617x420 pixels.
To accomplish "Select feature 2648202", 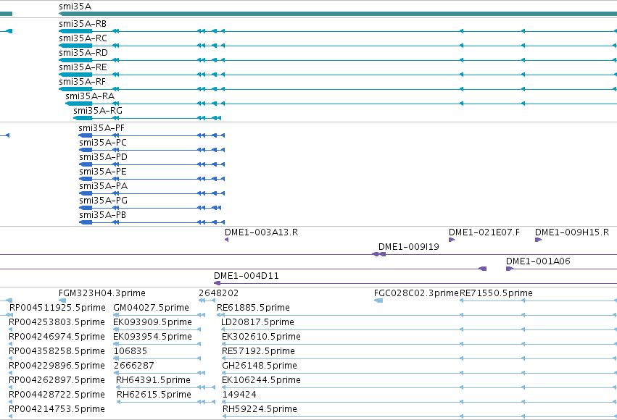I will 218,293.
